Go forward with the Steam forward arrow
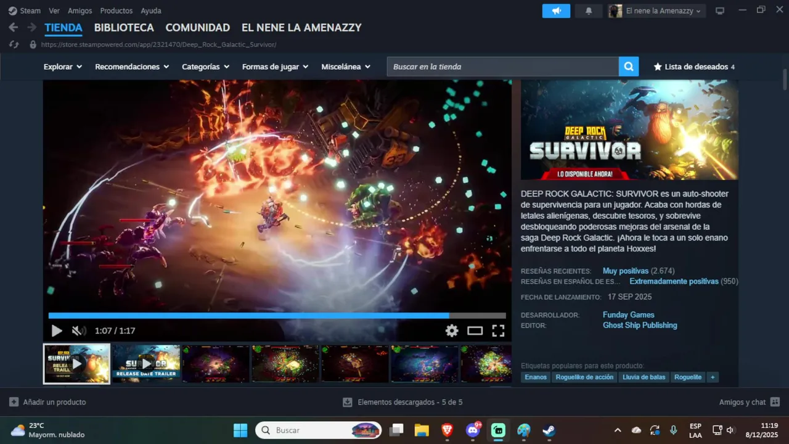789x444 pixels. tap(31, 28)
